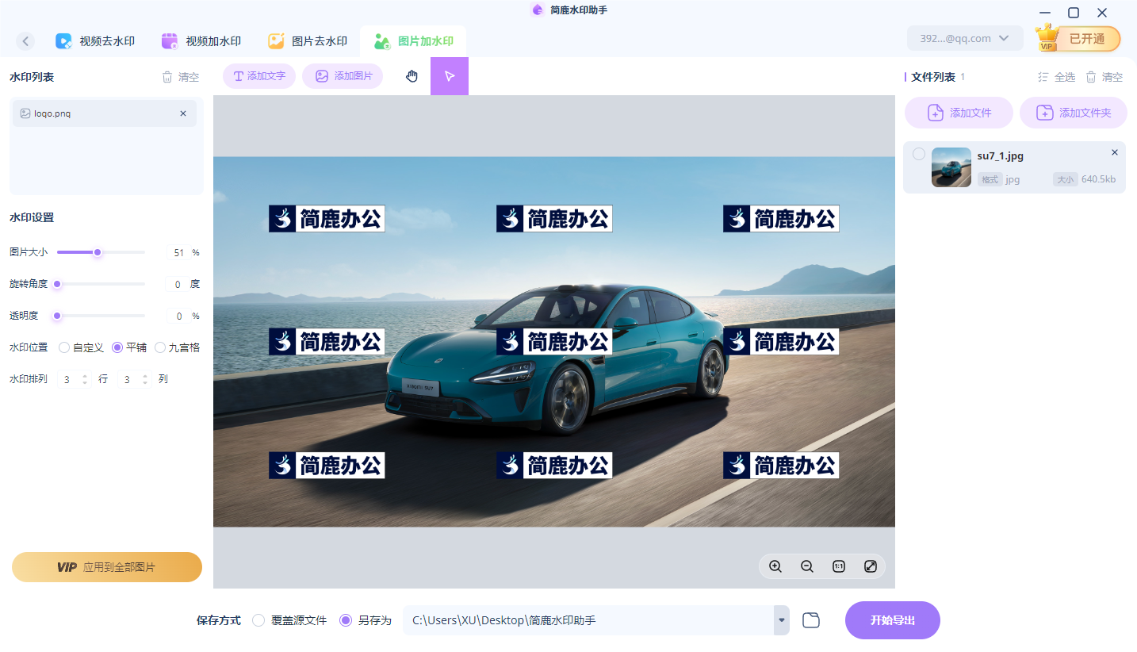Expand the save path dropdown arrow
1137x652 pixels.
pos(780,620)
